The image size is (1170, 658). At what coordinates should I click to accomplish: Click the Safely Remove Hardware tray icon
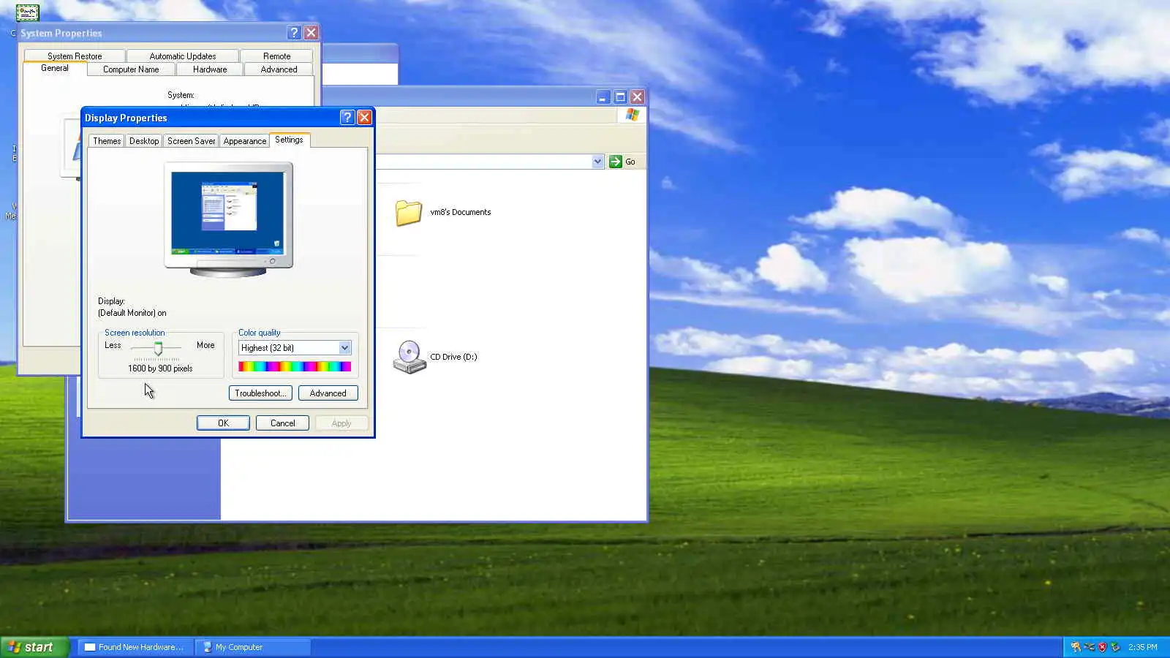pyautogui.click(x=1115, y=647)
